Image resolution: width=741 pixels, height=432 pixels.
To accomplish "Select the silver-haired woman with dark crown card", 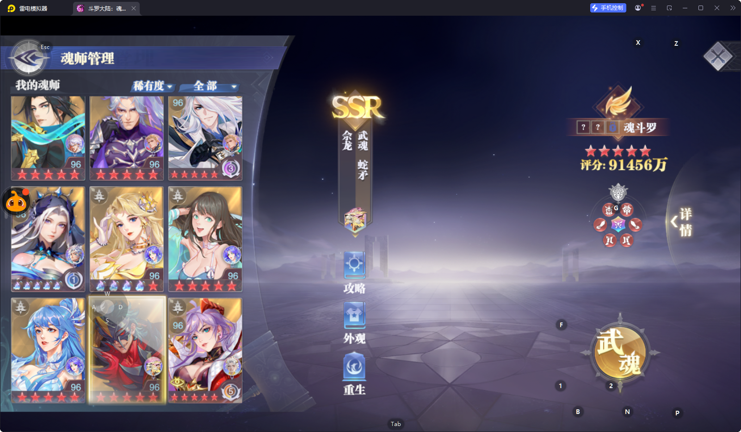I will (x=48, y=239).
